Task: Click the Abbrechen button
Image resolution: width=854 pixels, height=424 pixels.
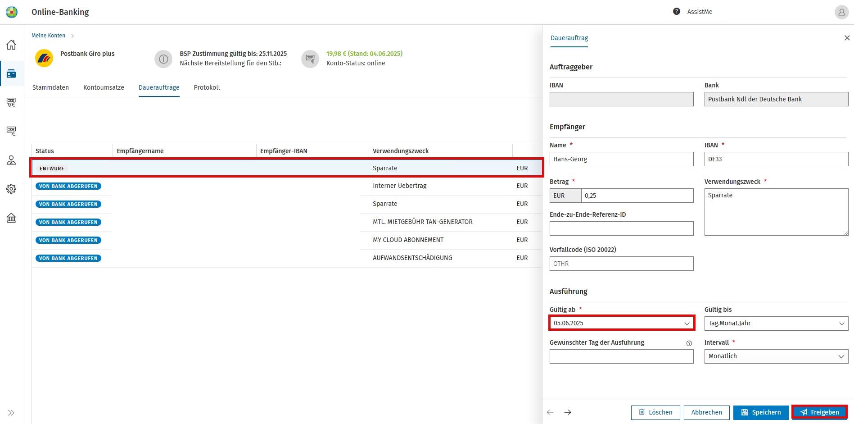Action: 706,412
